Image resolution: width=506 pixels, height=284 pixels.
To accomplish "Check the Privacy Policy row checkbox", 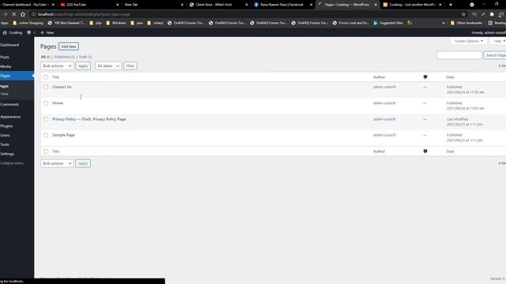I will [x=46, y=119].
